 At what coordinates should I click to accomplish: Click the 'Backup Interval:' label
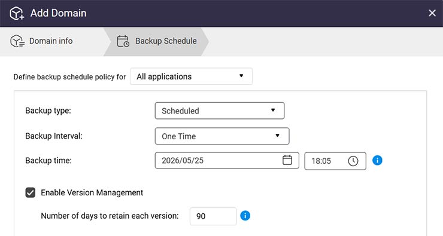point(54,136)
